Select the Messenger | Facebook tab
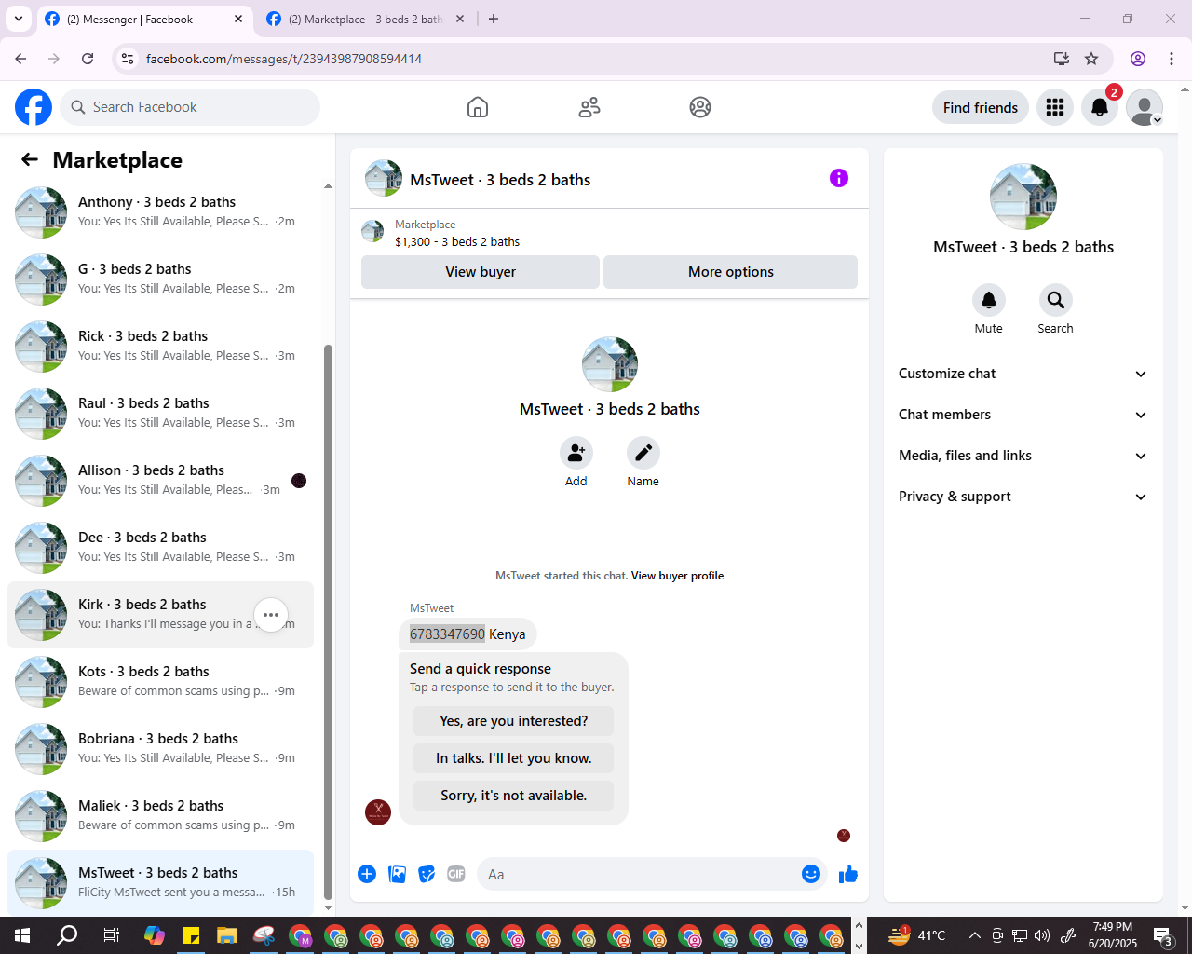1192x954 pixels. click(x=144, y=19)
